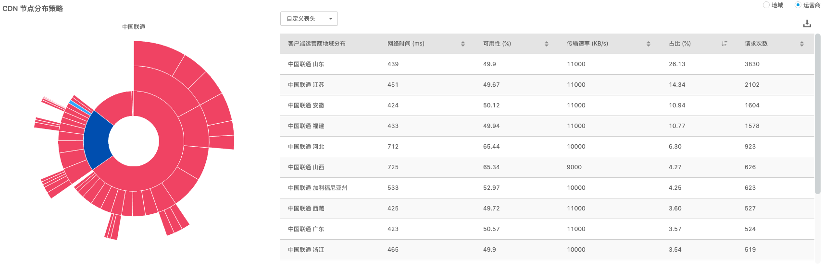
Task: Select row 中国联通 福建
Action: [x=547, y=126]
